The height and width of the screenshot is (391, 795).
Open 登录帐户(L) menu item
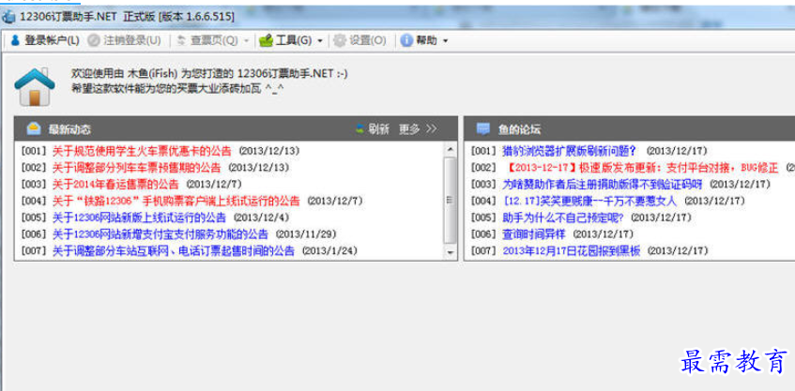pos(52,41)
